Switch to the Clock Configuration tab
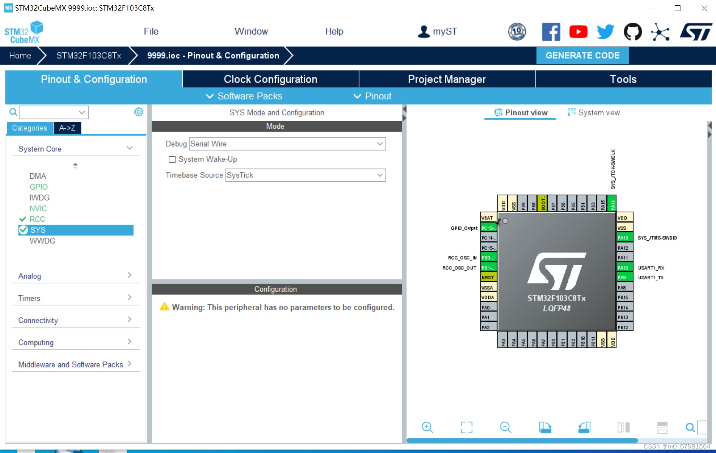This screenshot has height=453, width=716. 270,79
